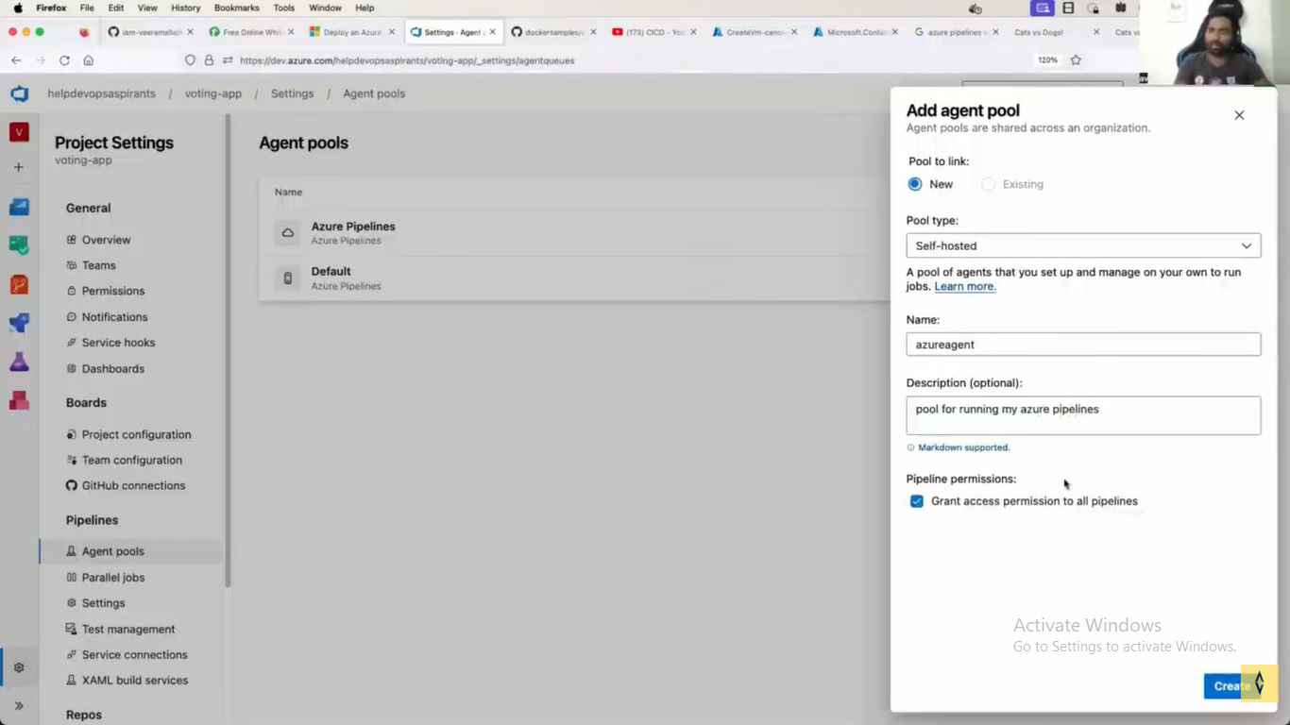Open the Pool type Self-hosted dropdown
Viewport: 1290px width, 725px height.
pos(1082,245)
